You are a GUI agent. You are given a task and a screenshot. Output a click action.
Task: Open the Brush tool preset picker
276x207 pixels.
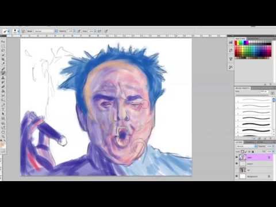point(6,31)
